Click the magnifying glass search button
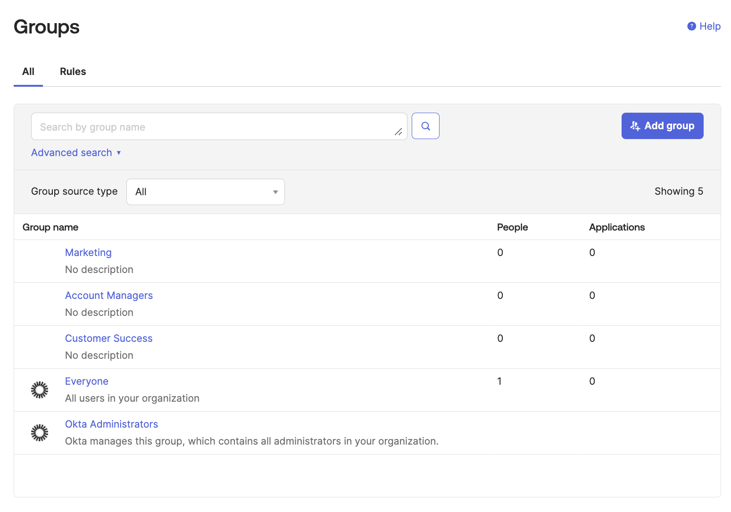This screenshot has height=512, width=731. click(425, 126)
